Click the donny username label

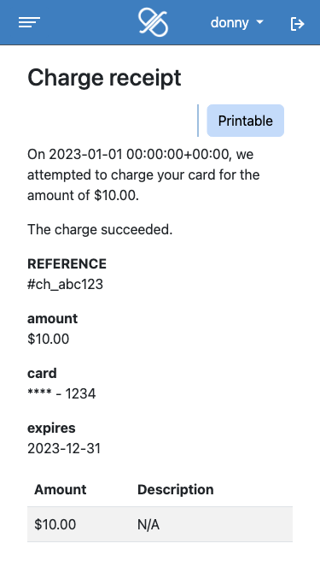[x=230, y=22]
